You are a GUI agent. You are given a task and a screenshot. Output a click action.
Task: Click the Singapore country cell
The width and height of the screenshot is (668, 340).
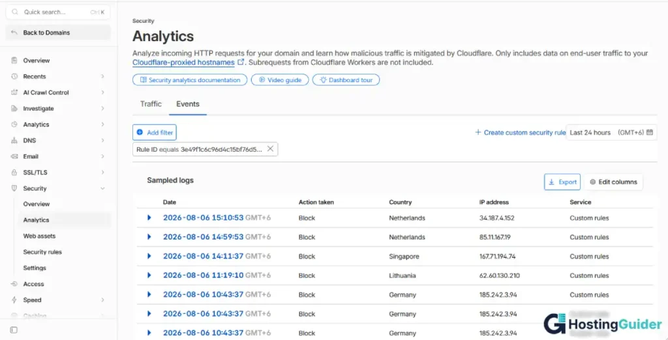(404, 256)
